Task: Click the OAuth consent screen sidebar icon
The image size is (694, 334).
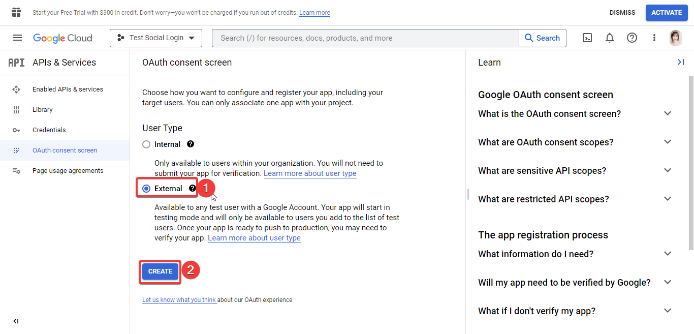Action: click(x=16, y=150)
